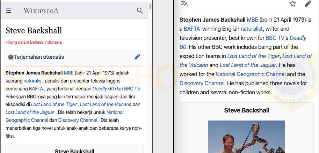Open search via magnifier icon in left window

click(x=140, y=10)
